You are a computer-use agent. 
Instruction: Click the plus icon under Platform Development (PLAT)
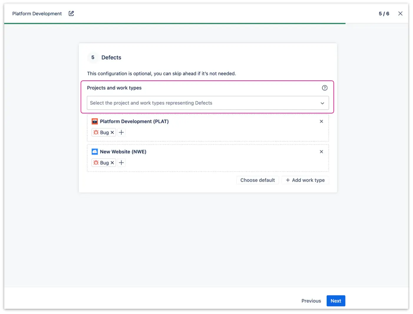click(x=121, y=132)
